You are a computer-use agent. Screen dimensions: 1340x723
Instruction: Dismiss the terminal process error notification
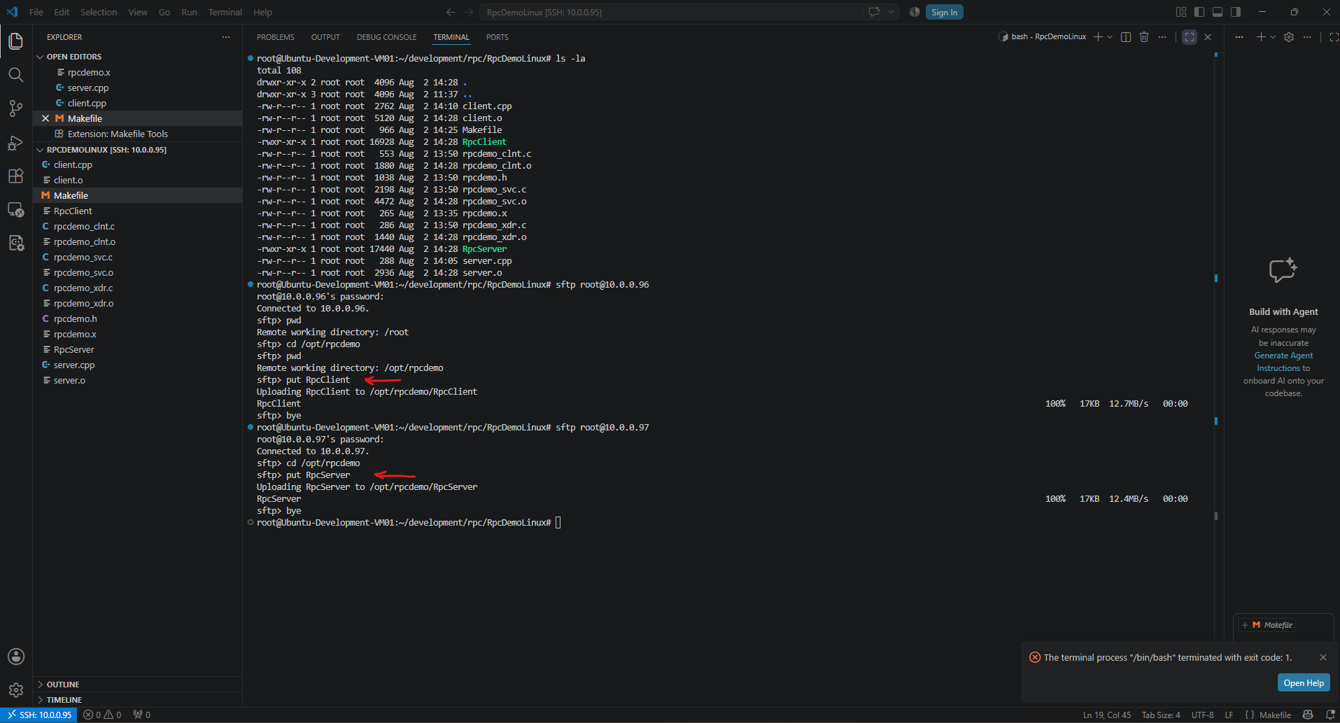point(1323,657)
